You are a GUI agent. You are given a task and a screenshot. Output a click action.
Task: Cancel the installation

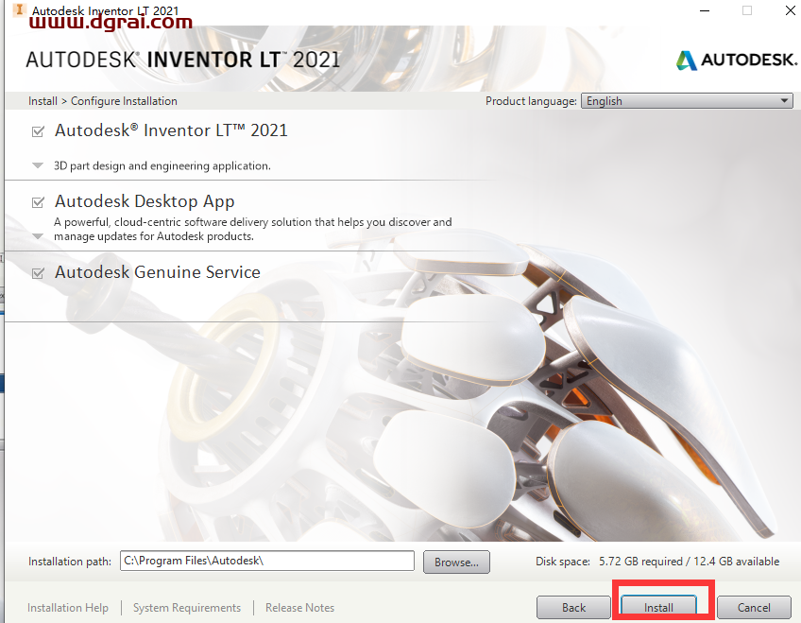754,607
